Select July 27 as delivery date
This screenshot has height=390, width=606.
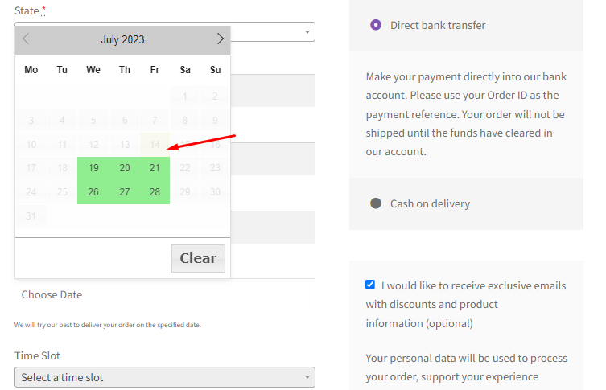[x=124, y=192]
